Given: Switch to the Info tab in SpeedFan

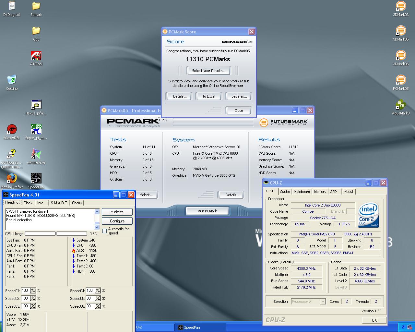Looking at the screenshot, I should tap(40, 203).
